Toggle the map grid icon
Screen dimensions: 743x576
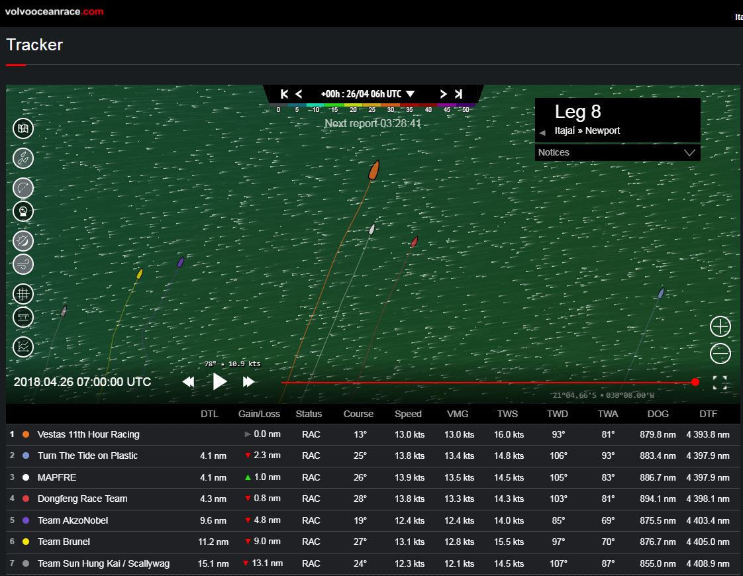[x=23, y=294]
